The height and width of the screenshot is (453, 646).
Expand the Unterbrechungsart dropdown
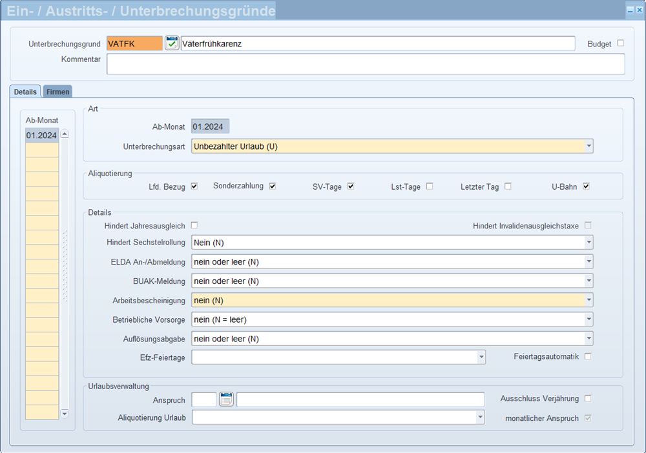[x=589, y=146]
